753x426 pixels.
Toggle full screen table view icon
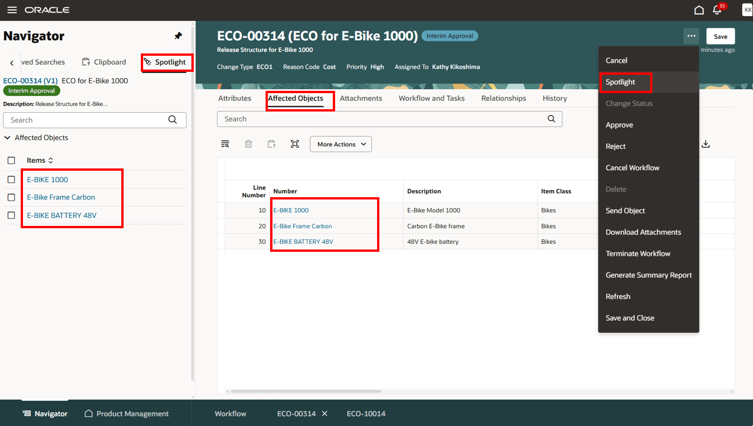tap(295, 144)
